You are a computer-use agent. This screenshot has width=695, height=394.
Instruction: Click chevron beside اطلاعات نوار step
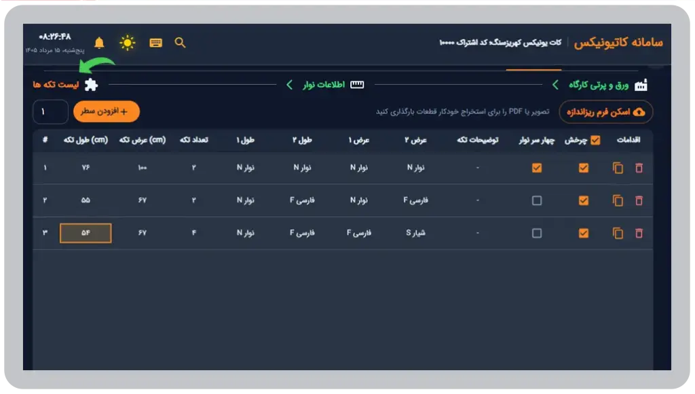click(x=289, y=85)
